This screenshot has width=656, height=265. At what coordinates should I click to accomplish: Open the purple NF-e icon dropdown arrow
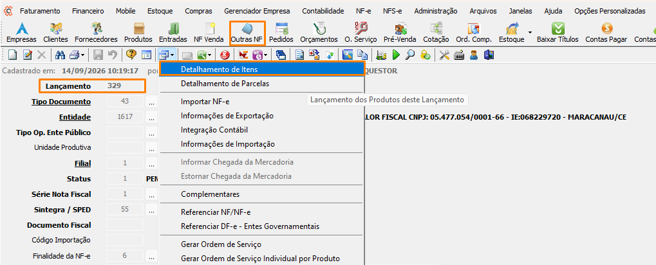click(x=265, y=55)
